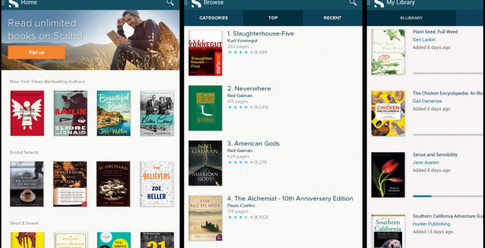The width and height of the screenshot is (485, 248).
Task: Open The Professor and the Madman cover
Action: [x=70, y=184]
